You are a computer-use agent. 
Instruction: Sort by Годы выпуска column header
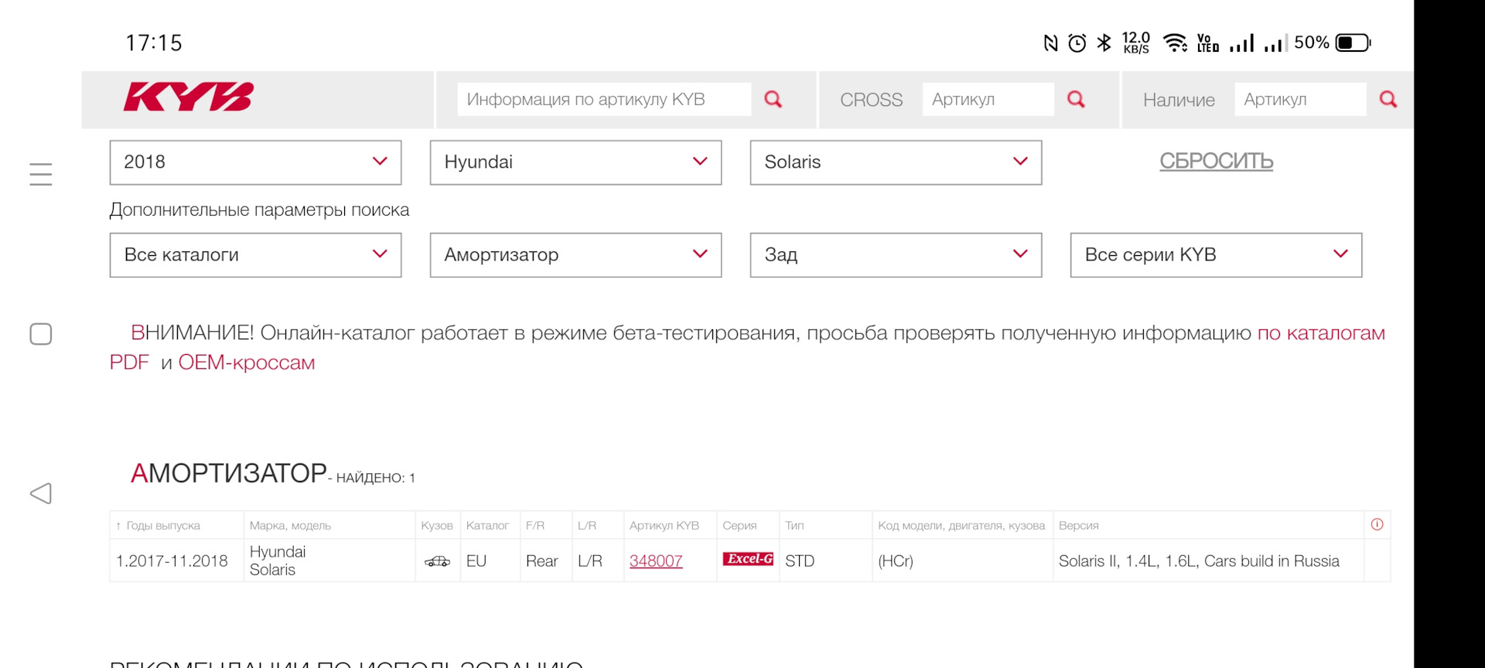[x=162, y=526]
